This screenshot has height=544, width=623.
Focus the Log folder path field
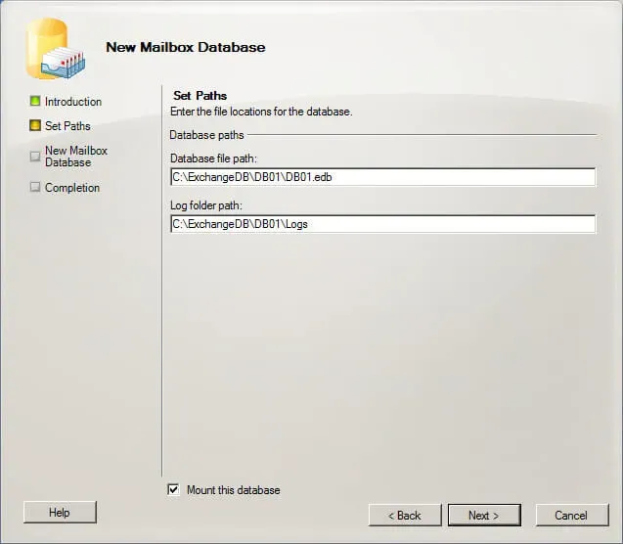[383, 224]
